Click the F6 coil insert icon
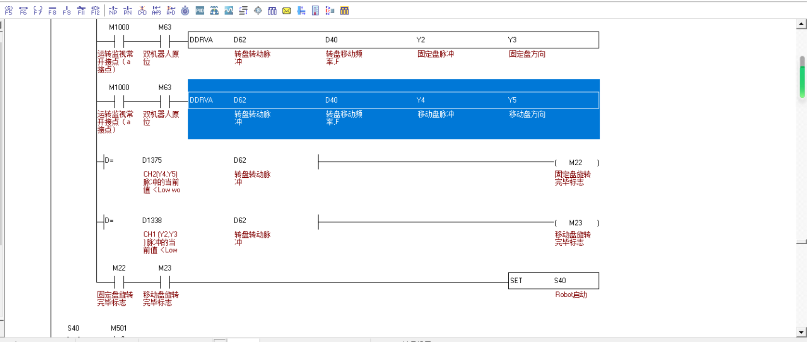Screen dimensions: 807x342 [23, 11]
